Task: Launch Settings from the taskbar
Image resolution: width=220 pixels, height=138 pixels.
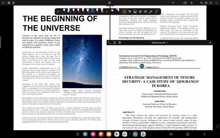Action: [85, 134]
